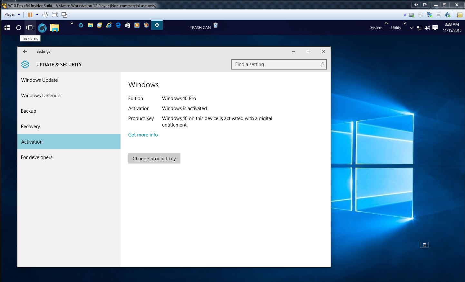Expand the Utility toolbar overflow chevron
This screenshot has width=465, height=282.
[x=405, y=23]
